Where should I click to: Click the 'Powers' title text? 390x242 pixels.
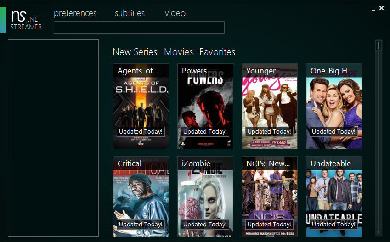(194, 71)
